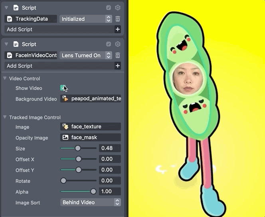Open the Image Sort Behind Video dropdown

[91, 202]
